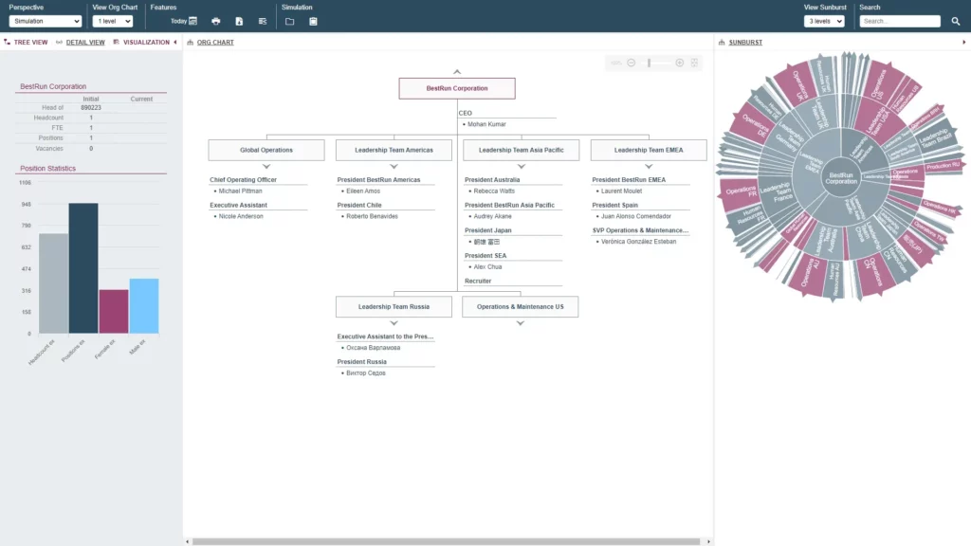Click the org chart zoom slider handle

pos(649,63)
